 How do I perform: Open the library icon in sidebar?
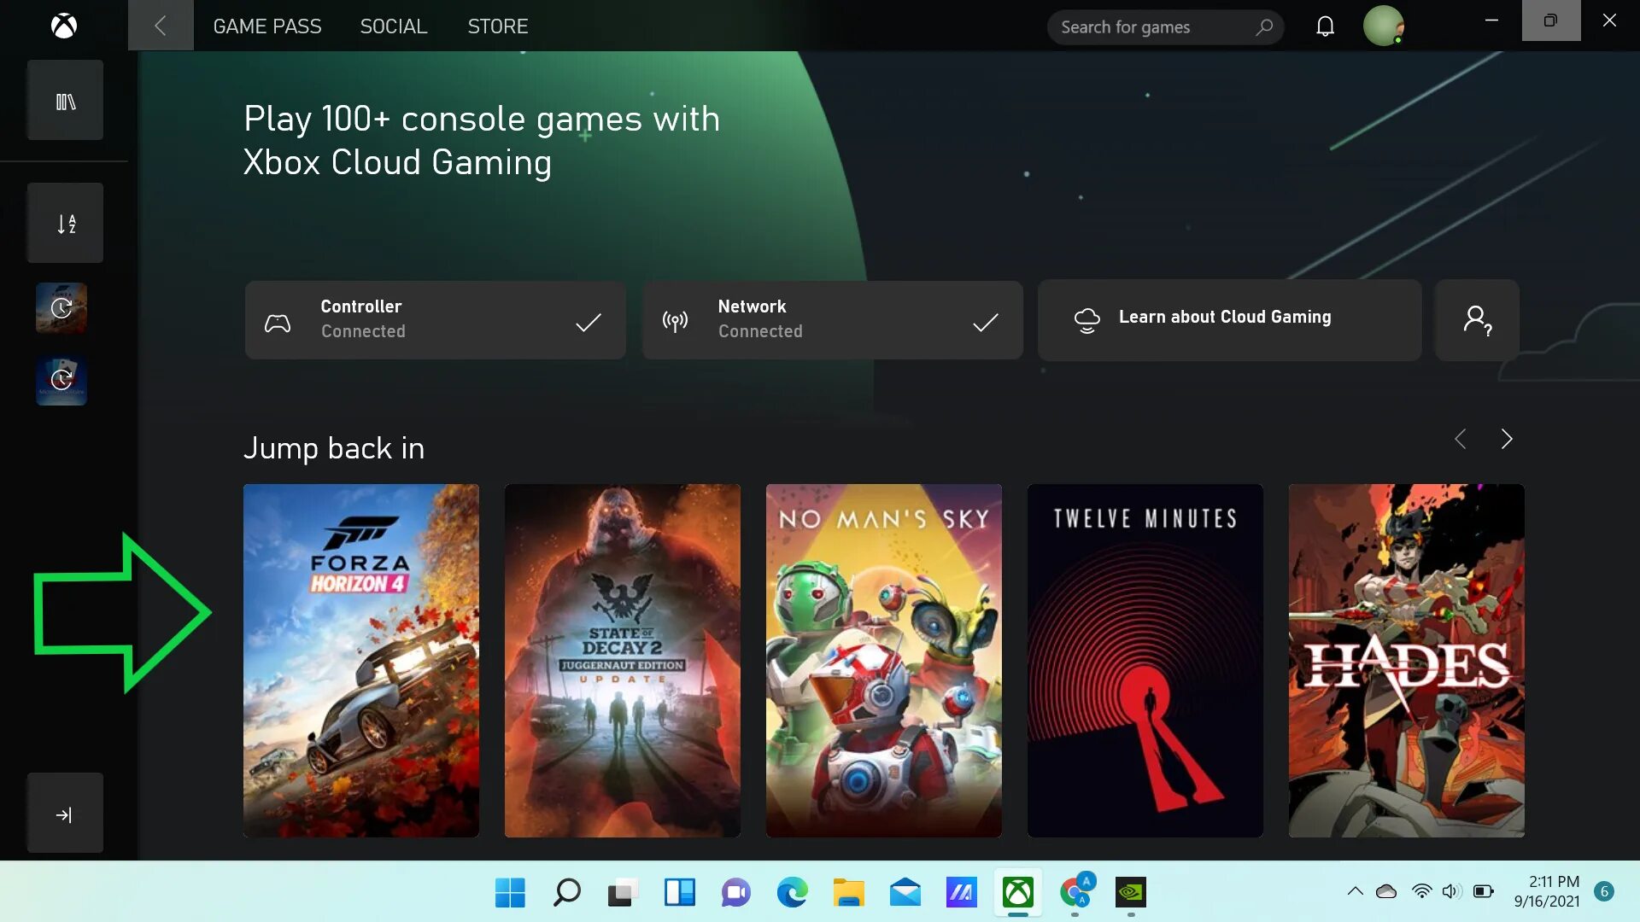tap(65, 101)
